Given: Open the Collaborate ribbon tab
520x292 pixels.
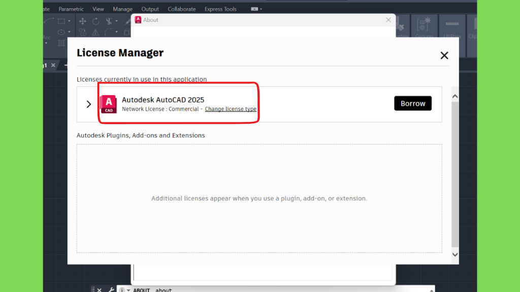Looking at the screenshot, I should (181, 9).
